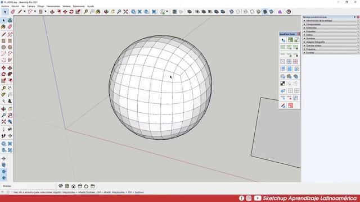Open the Arc tool dropdown arrow
The height and width of the screenshot is (202, 360).
(35, 12)
